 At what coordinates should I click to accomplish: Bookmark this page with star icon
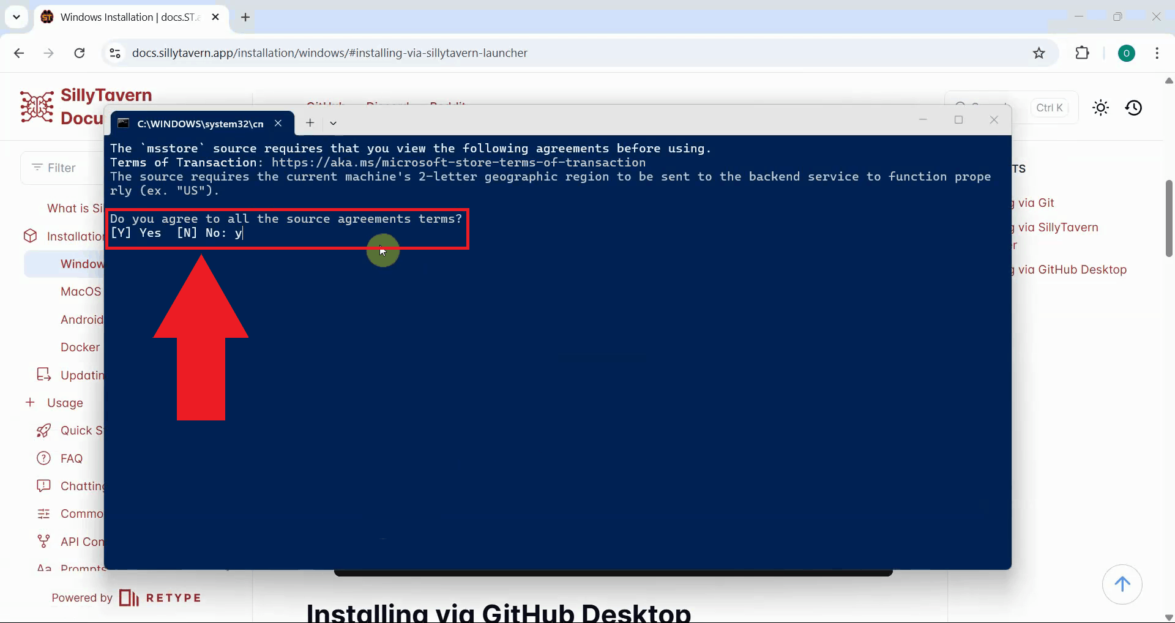pos(1039,53)
